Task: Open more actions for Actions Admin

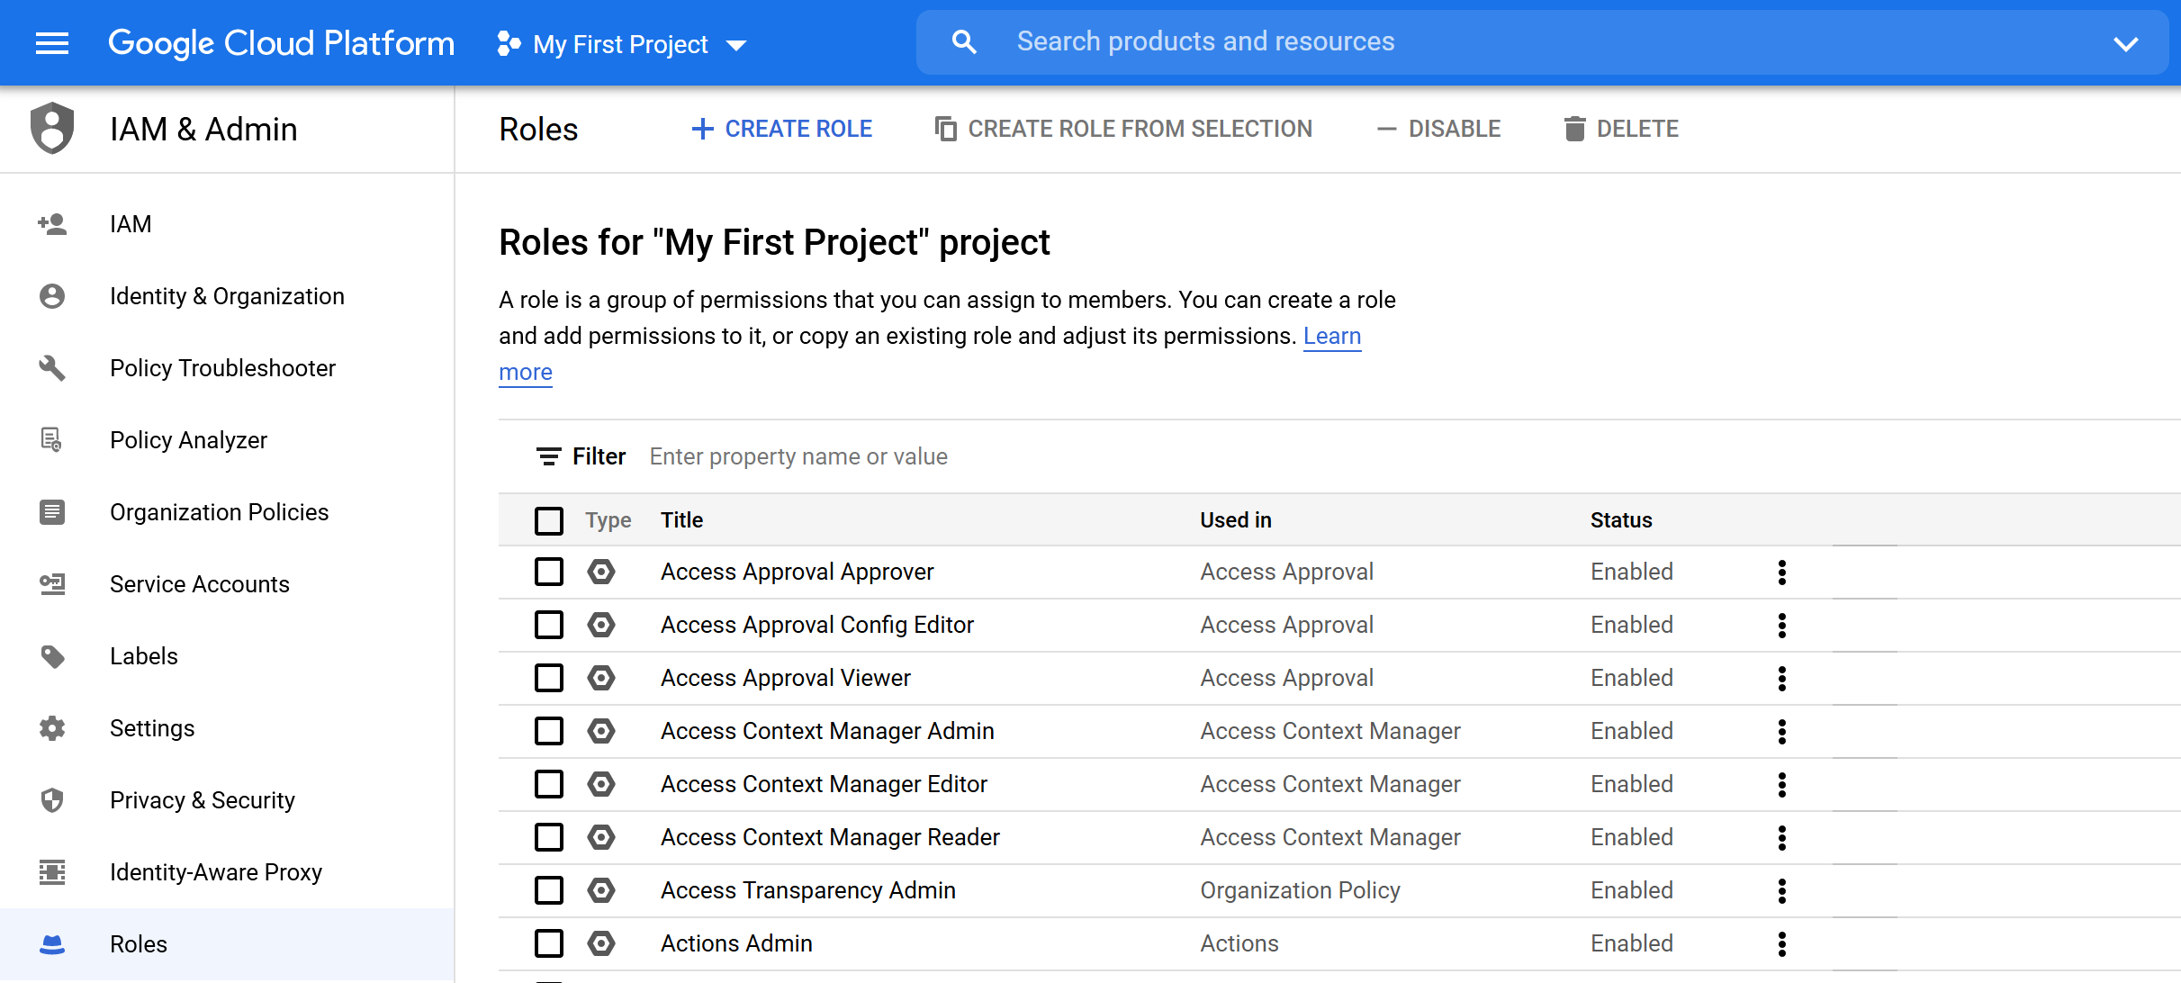Action: point(1782,944)
